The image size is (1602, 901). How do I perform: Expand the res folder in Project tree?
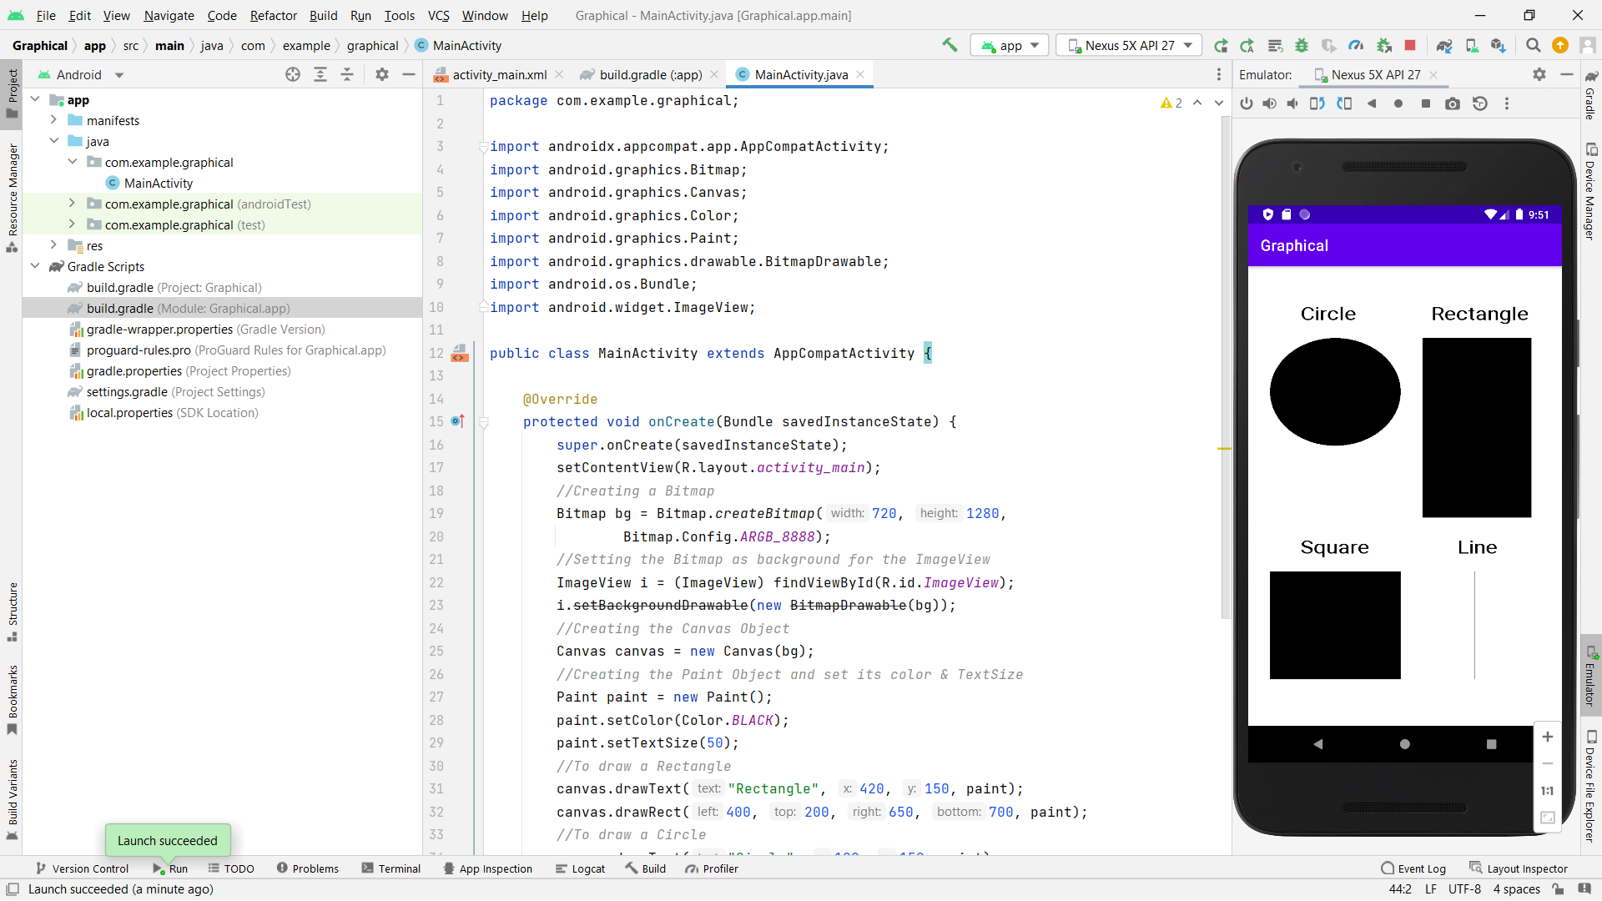pos(53,245)
